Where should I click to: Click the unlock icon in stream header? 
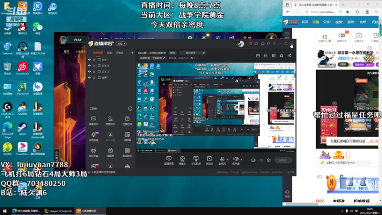tap(265, 55)
